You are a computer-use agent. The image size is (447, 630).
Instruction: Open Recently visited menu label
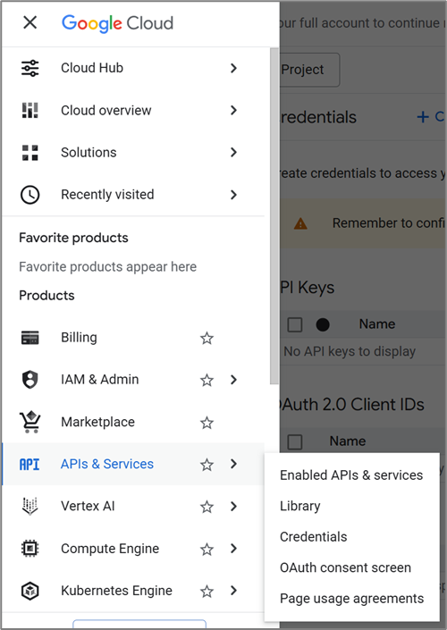107,195
